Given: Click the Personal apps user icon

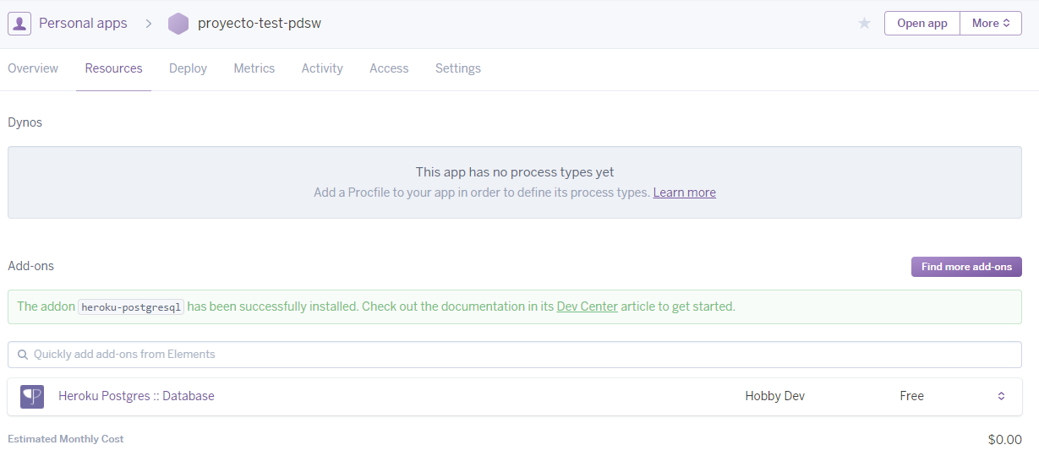Looking at the screenshot, I should click(x=19, y=24).
